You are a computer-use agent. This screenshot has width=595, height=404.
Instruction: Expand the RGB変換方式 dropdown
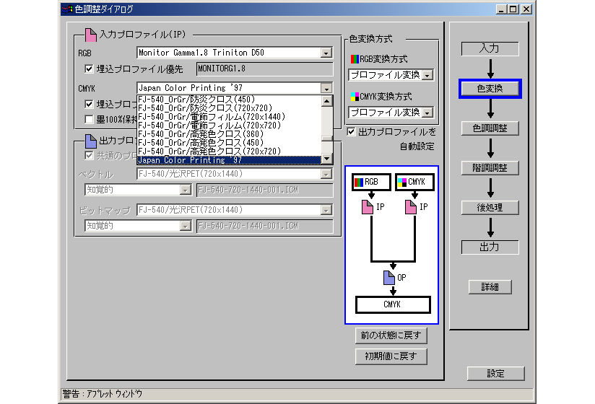427,75
